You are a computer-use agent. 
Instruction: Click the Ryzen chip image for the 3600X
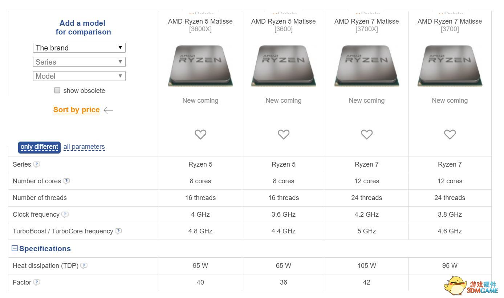pos(200,66)
